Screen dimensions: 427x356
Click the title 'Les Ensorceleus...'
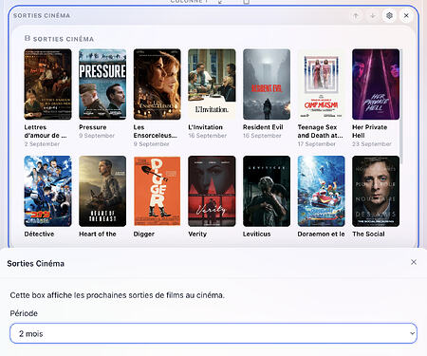click(x=155, y=131)
